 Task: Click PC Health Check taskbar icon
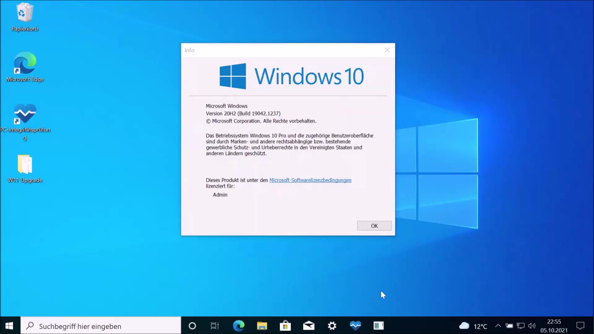pos(355,326)
